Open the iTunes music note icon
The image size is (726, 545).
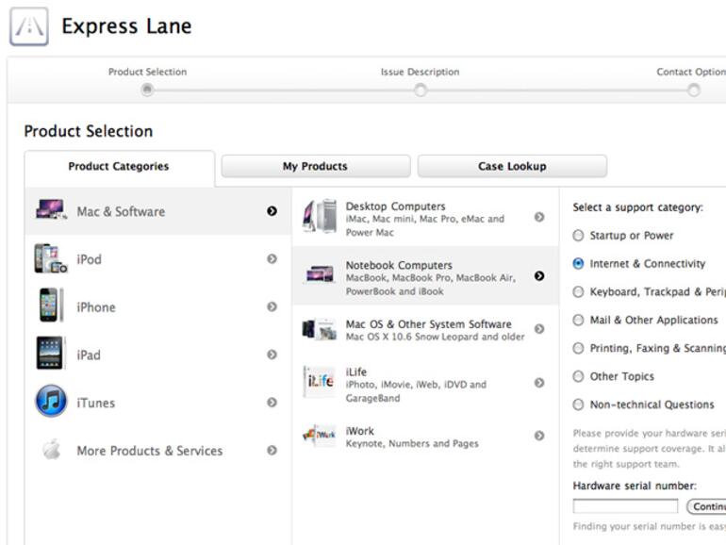click(51, 402)
